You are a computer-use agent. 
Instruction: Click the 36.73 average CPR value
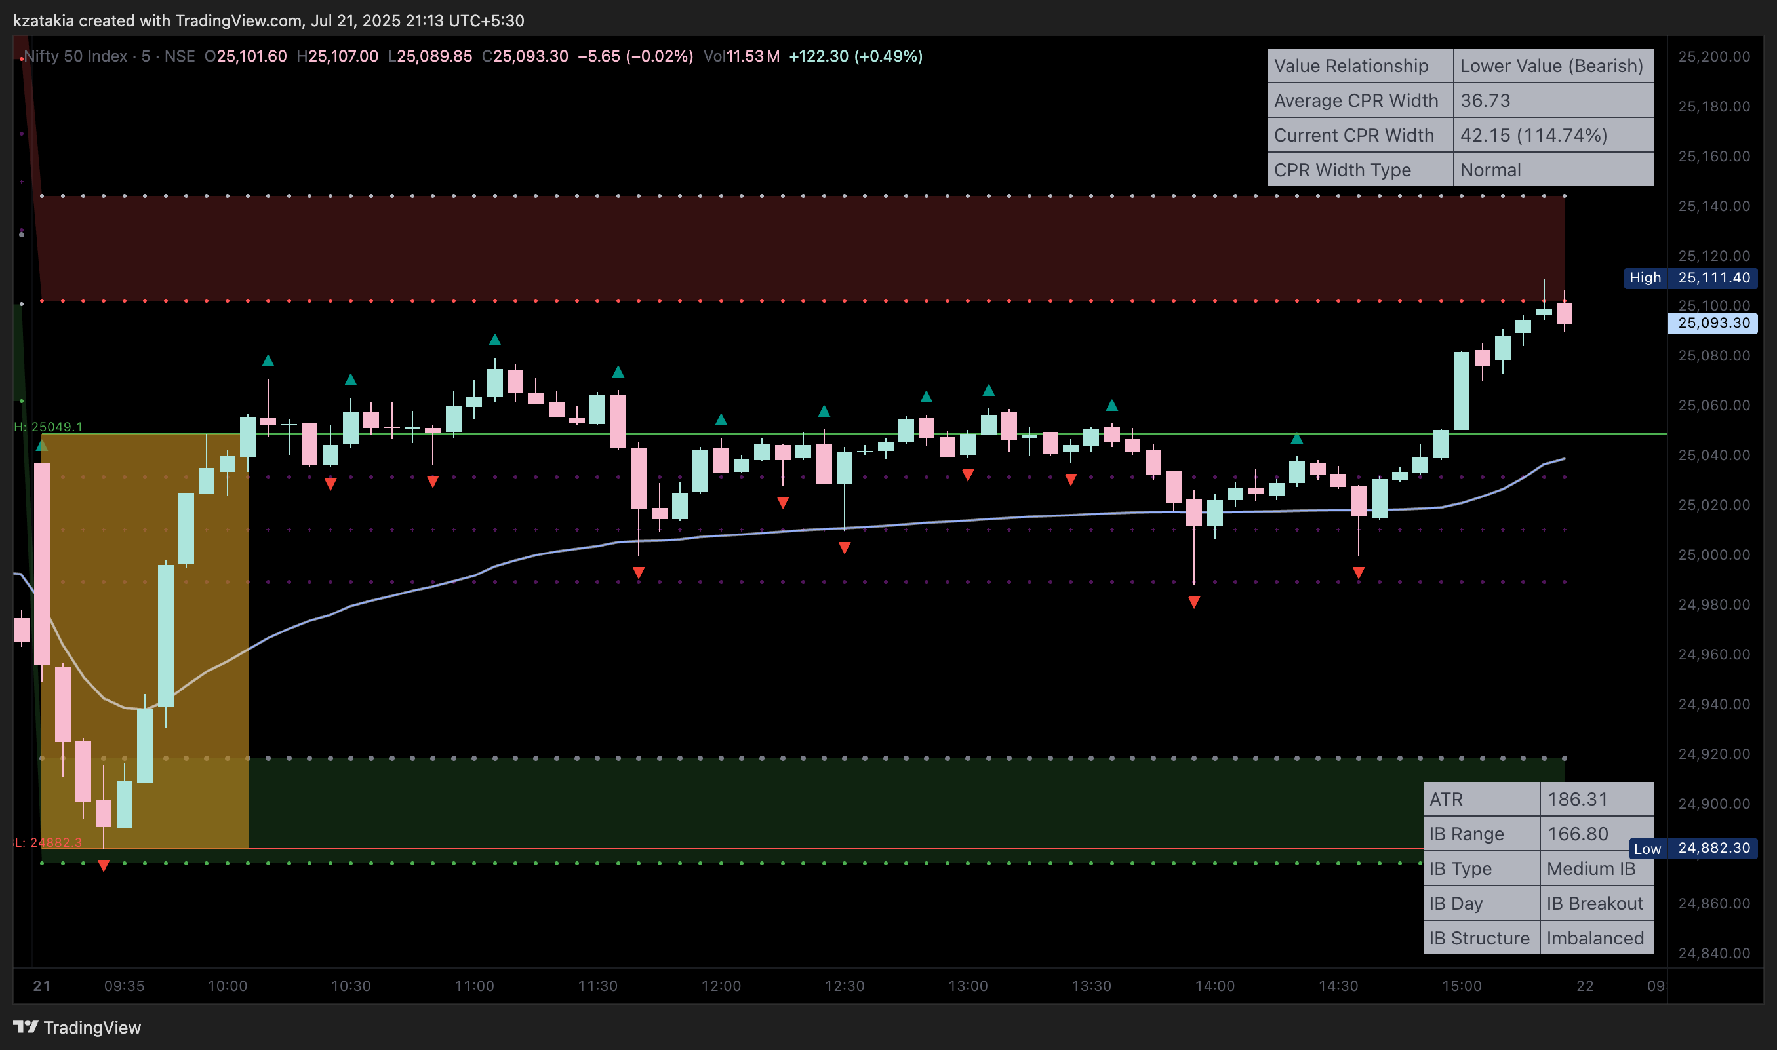coord(1553,100)
